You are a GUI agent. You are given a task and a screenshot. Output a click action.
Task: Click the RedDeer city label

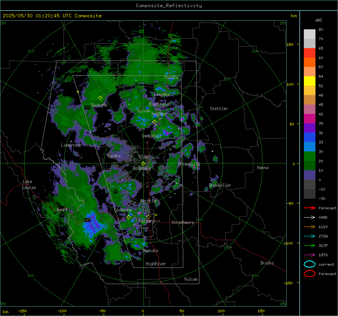[159, 114]
